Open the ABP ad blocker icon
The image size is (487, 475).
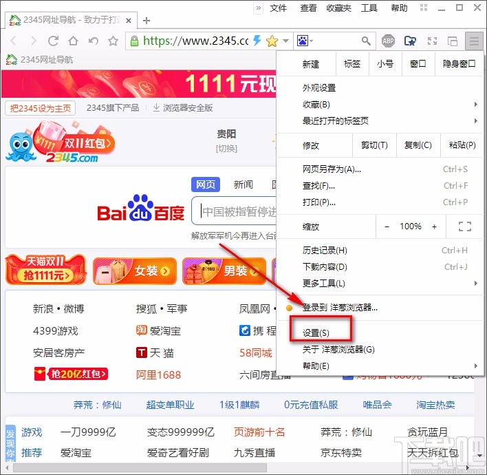coord(388,41)
